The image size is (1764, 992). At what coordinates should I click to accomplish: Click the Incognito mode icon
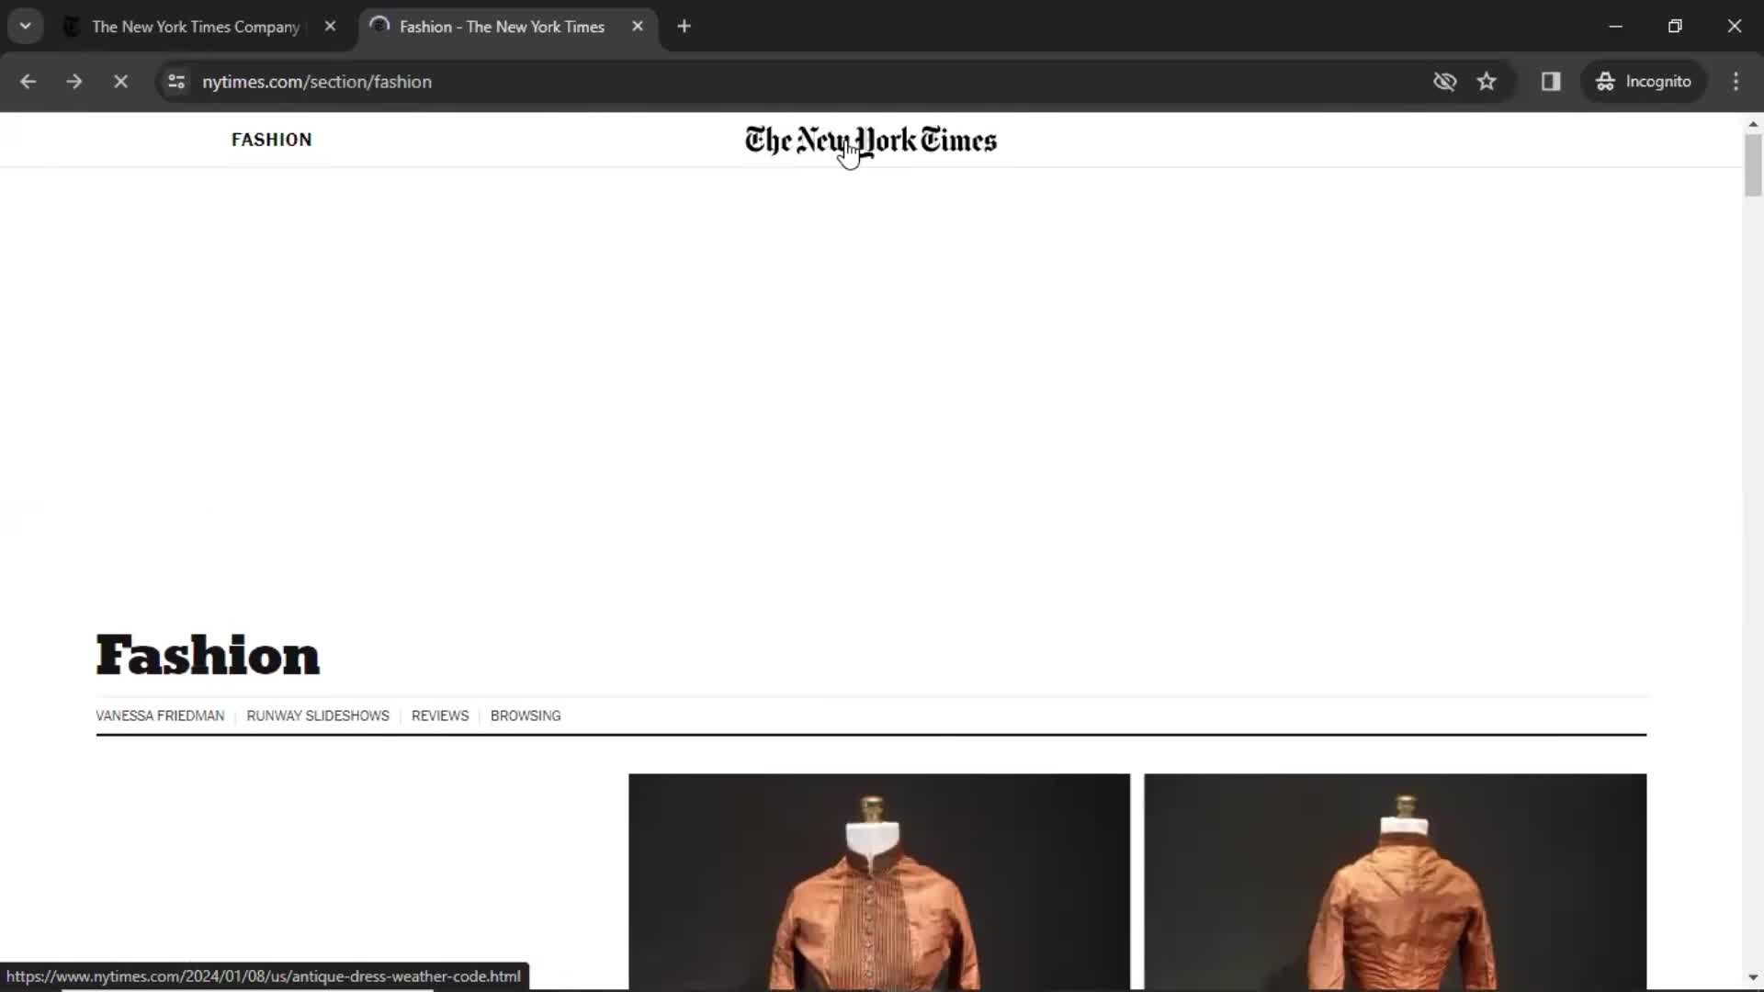coord(1607,81)
